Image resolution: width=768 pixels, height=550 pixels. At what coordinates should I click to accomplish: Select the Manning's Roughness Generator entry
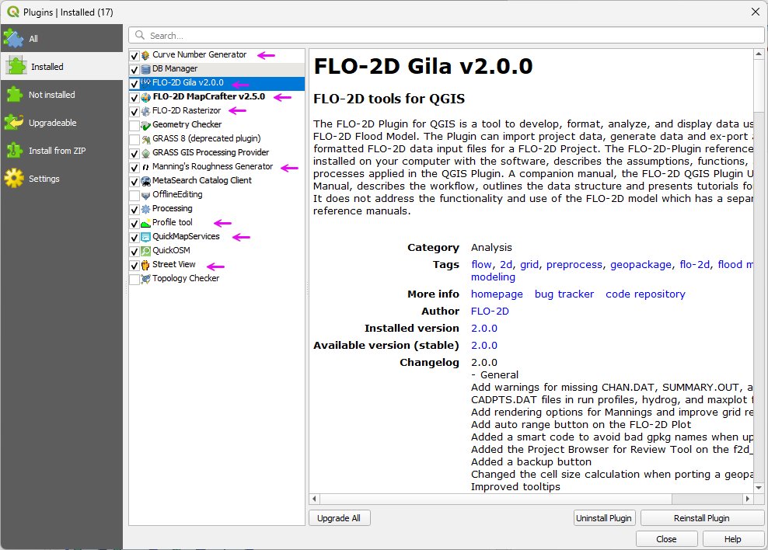click(x=212, y=167)
